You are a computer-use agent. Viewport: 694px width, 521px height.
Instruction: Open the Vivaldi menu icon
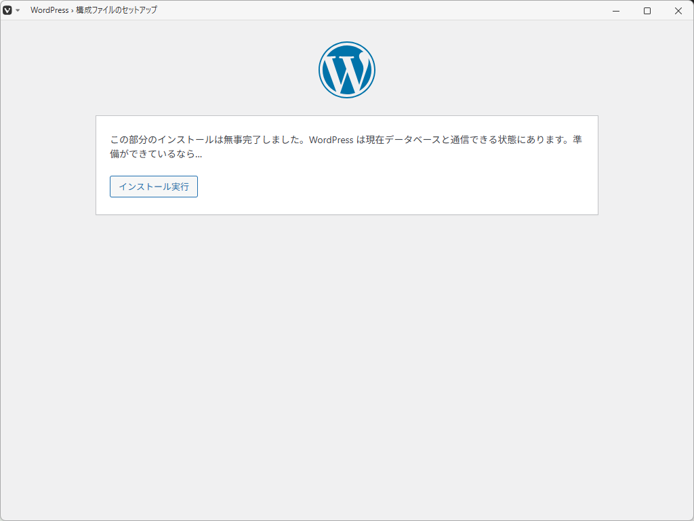[7, 10]
